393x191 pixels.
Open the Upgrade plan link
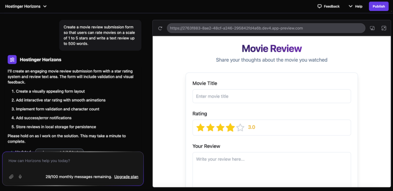tap(126, 177)
